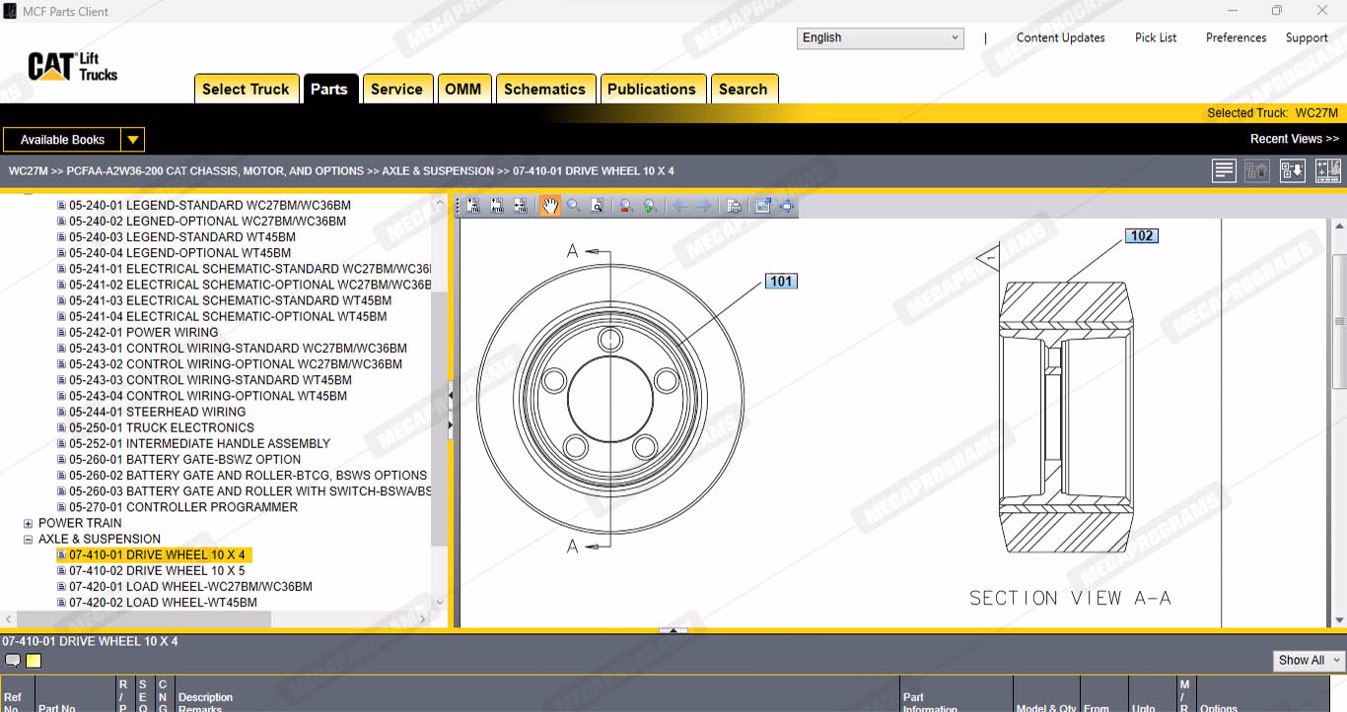Viewport: 1347px width, 712px height.
Task: Click the text lines view icon
Action: coord(1224,170)
